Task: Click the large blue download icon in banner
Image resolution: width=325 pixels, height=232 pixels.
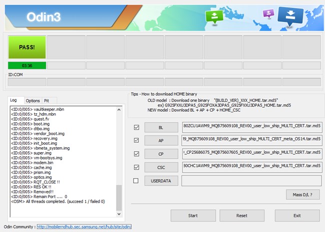Action: coord(290,16)
